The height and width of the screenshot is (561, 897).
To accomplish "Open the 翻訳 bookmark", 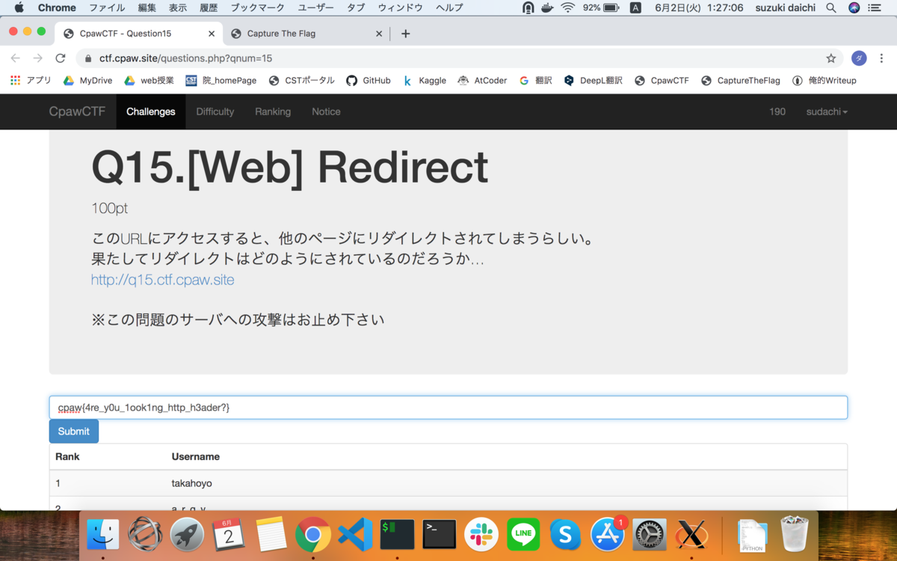I will tap(535, 81).
